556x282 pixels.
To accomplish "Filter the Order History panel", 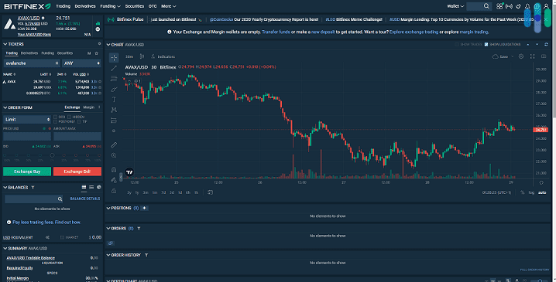I will [x=146, y=255].
